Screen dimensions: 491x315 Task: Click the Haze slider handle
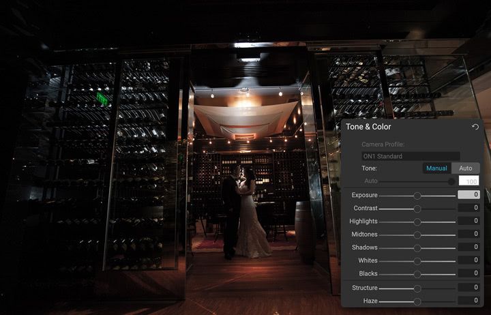[417, 301]
